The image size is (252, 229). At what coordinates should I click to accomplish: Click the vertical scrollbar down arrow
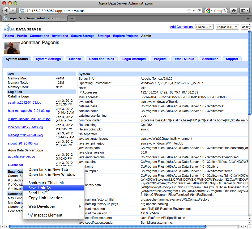coord(250,222)
